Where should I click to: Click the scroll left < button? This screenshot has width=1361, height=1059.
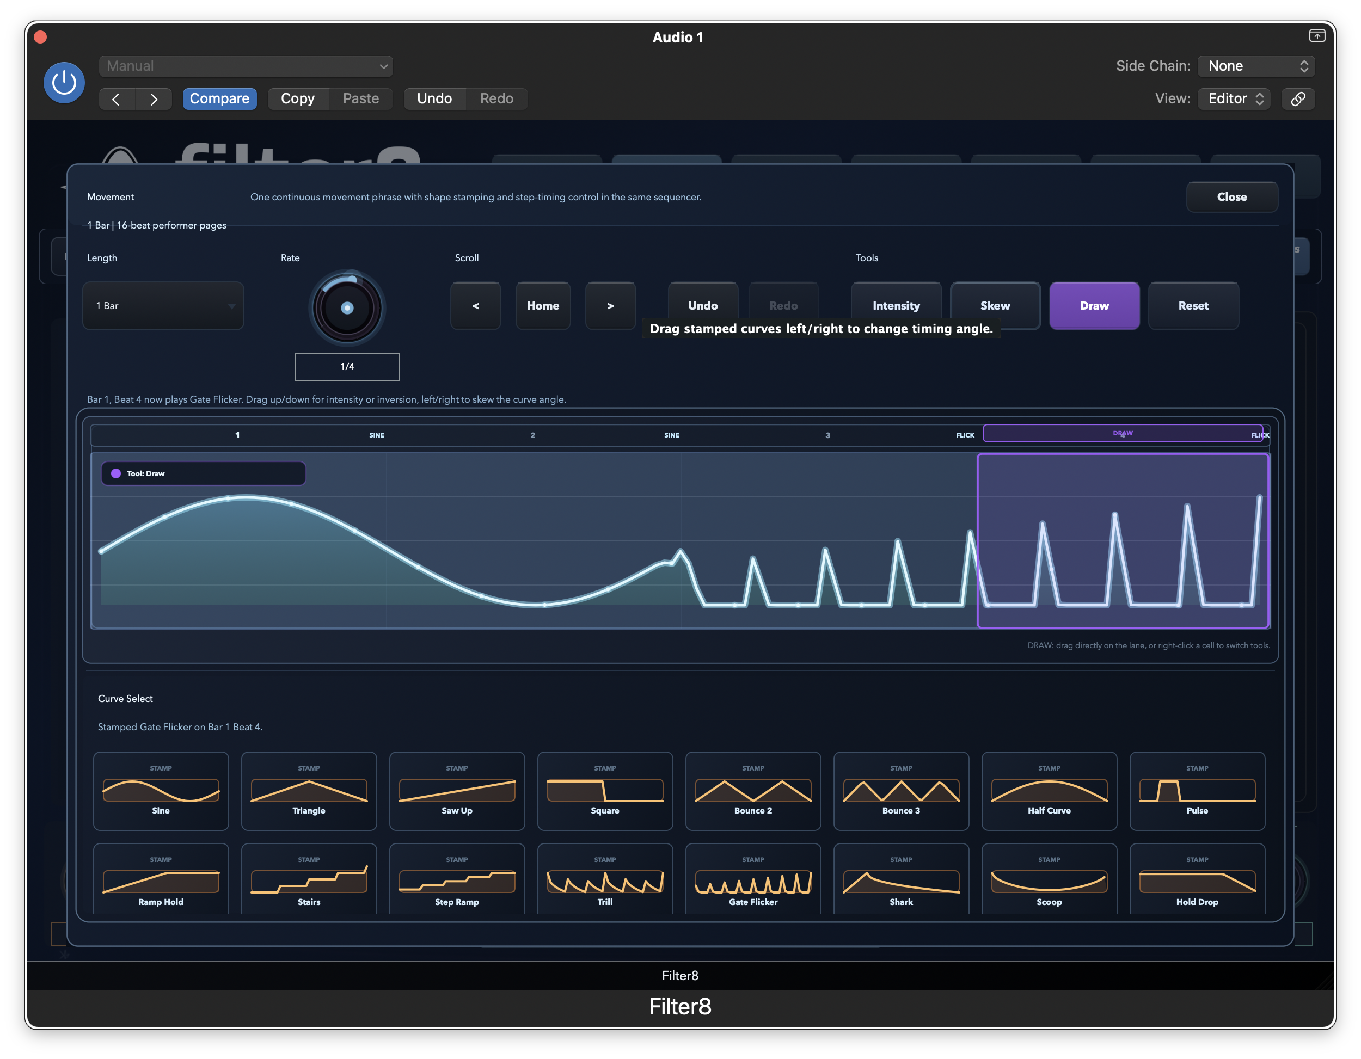click(475, 306)
